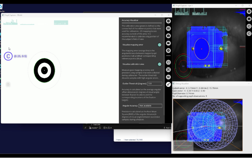252x158 pixels.
Task: Click the Angular Accuracy value field
Action: [150, 106]
